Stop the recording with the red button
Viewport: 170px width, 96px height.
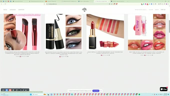click(x=10, y=90)
